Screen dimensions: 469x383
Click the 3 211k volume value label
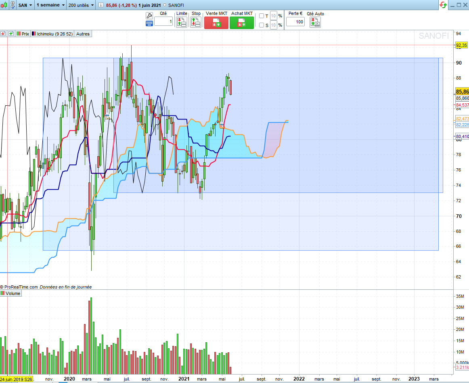[x=462, y=367]
